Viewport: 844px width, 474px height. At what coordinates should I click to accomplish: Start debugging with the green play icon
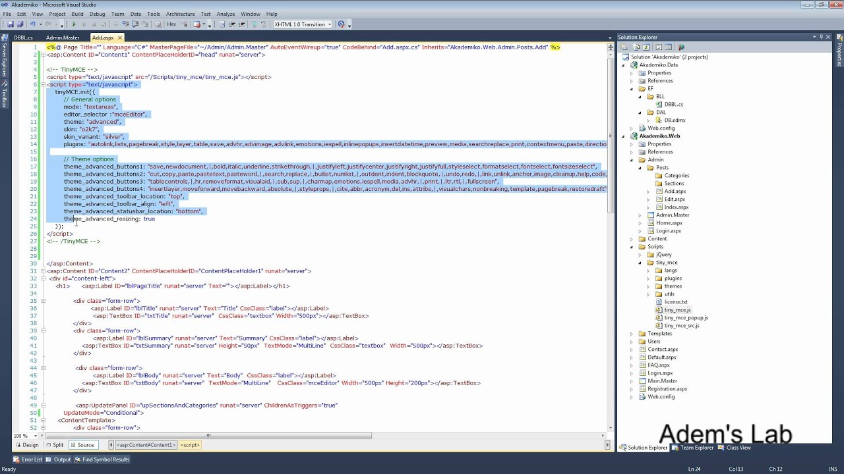tap(74, 24)
